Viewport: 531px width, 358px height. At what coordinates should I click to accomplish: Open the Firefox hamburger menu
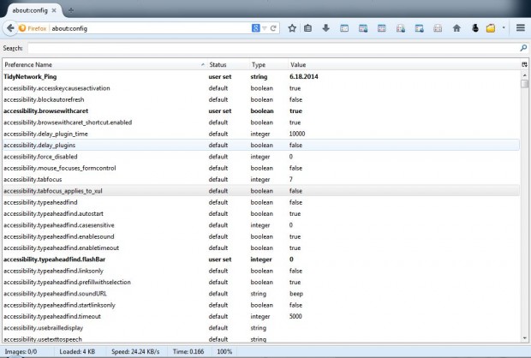(520, 28)
